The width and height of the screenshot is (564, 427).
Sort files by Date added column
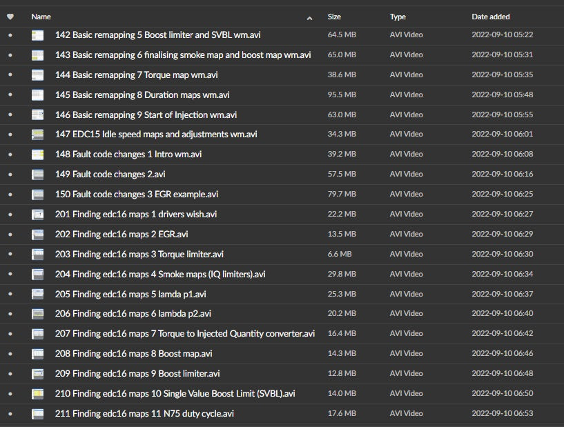click(x=489, y=17)
